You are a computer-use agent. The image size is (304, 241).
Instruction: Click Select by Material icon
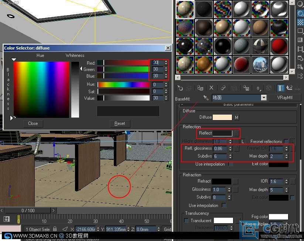[x=300, y=67]
